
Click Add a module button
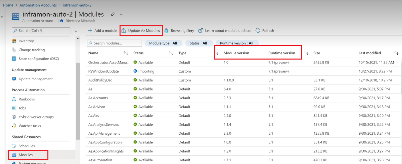coord(103,31)
